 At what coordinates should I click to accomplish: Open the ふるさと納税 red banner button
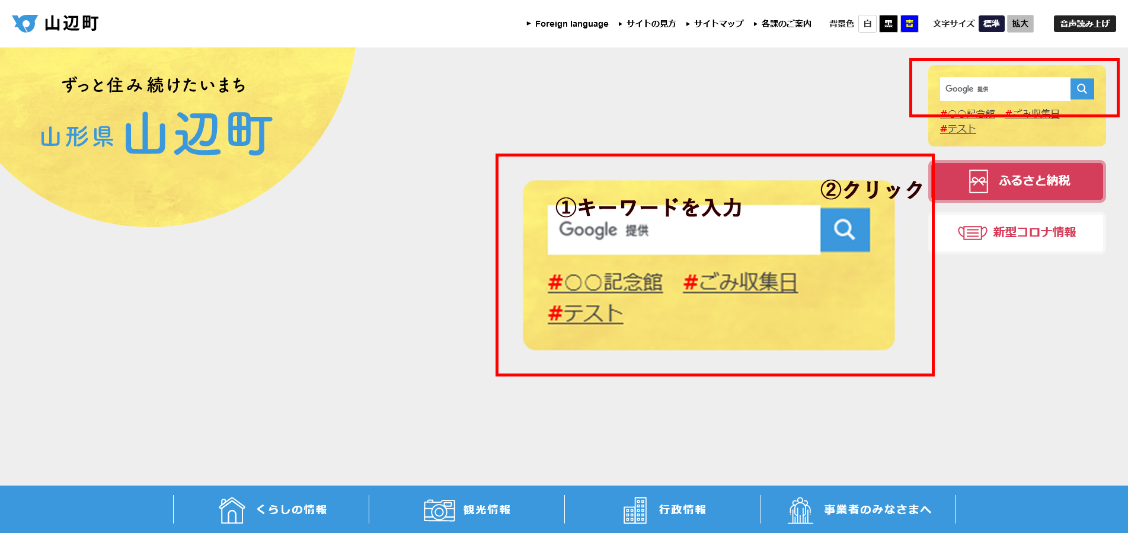(1017, 181)
